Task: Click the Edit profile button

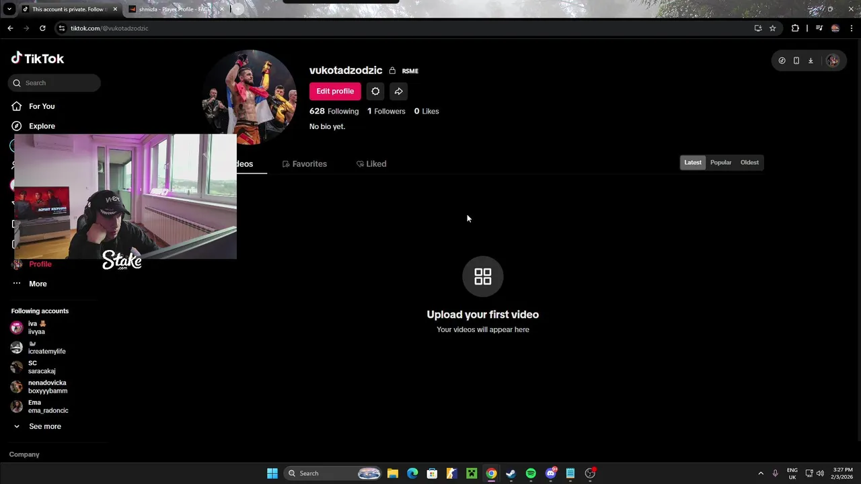Action: 335,91
